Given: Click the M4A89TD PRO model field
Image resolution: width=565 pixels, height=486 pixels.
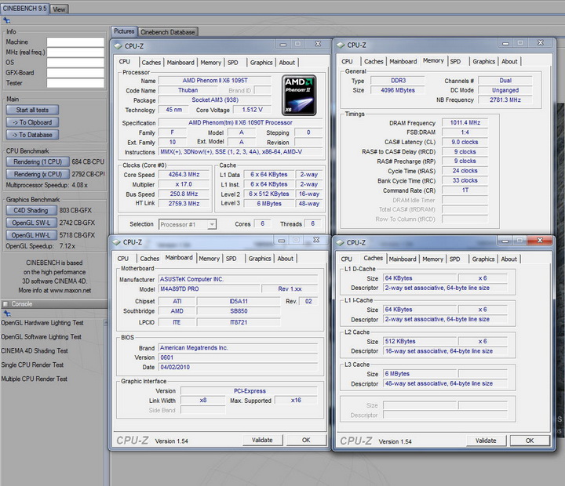Looking at the screenshot, I should click(x=209, y=289).
